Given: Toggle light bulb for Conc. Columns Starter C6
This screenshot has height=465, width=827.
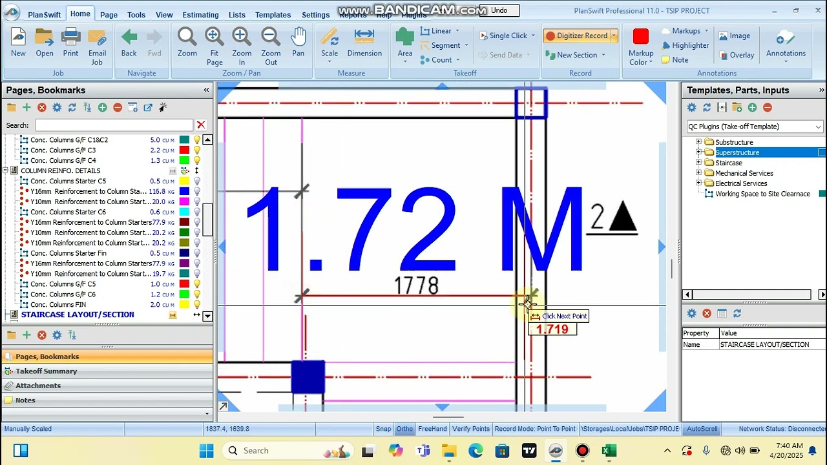Looking at the screenshot, I should (x=197, y=212).
